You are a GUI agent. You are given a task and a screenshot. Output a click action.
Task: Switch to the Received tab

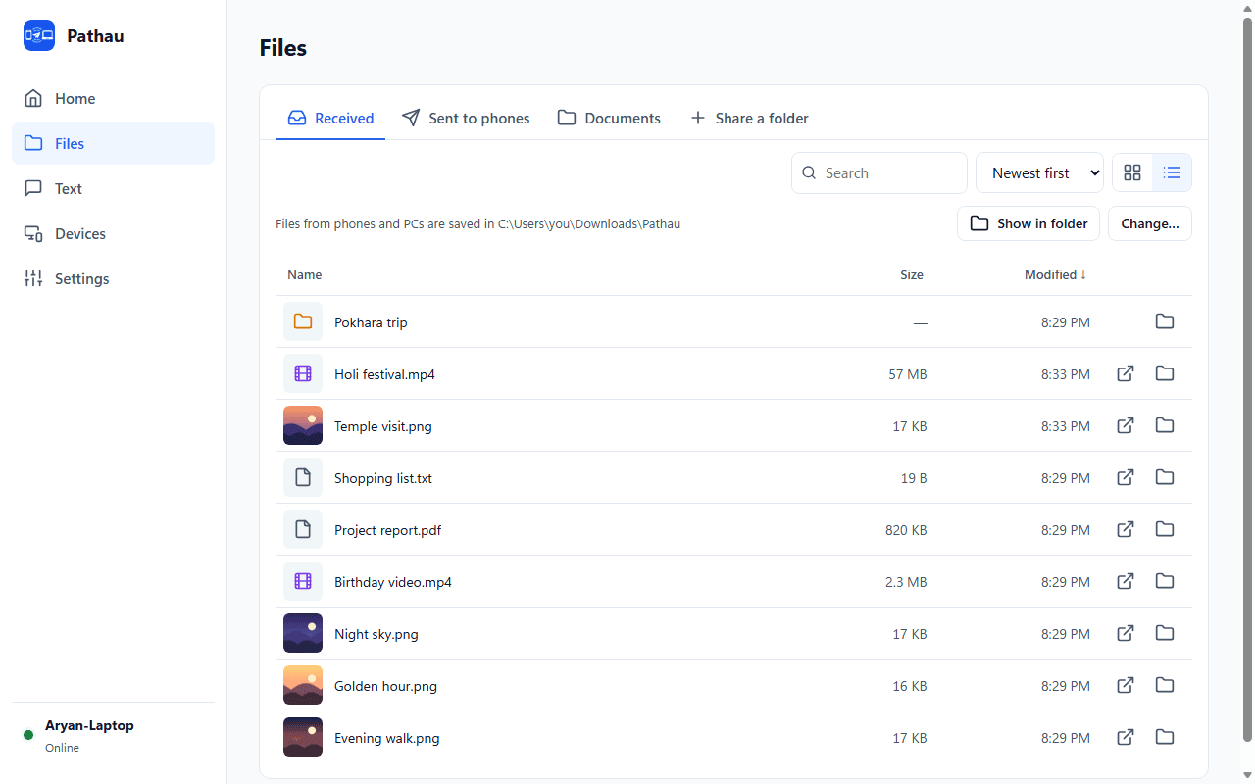point(330,119)
